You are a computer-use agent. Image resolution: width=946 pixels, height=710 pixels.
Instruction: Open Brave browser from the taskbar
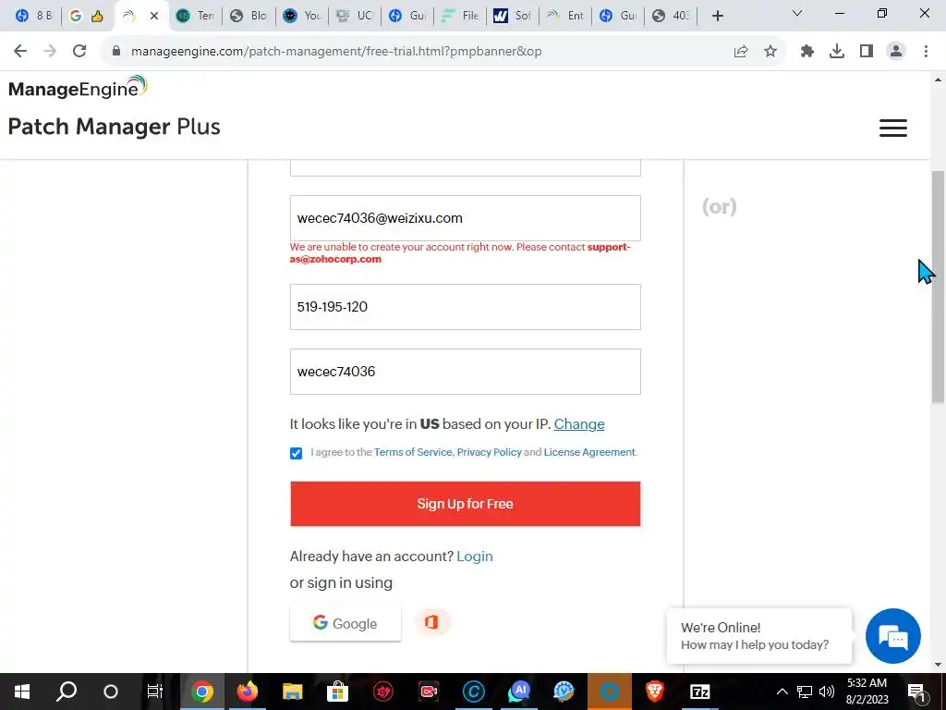pos(655,692)
